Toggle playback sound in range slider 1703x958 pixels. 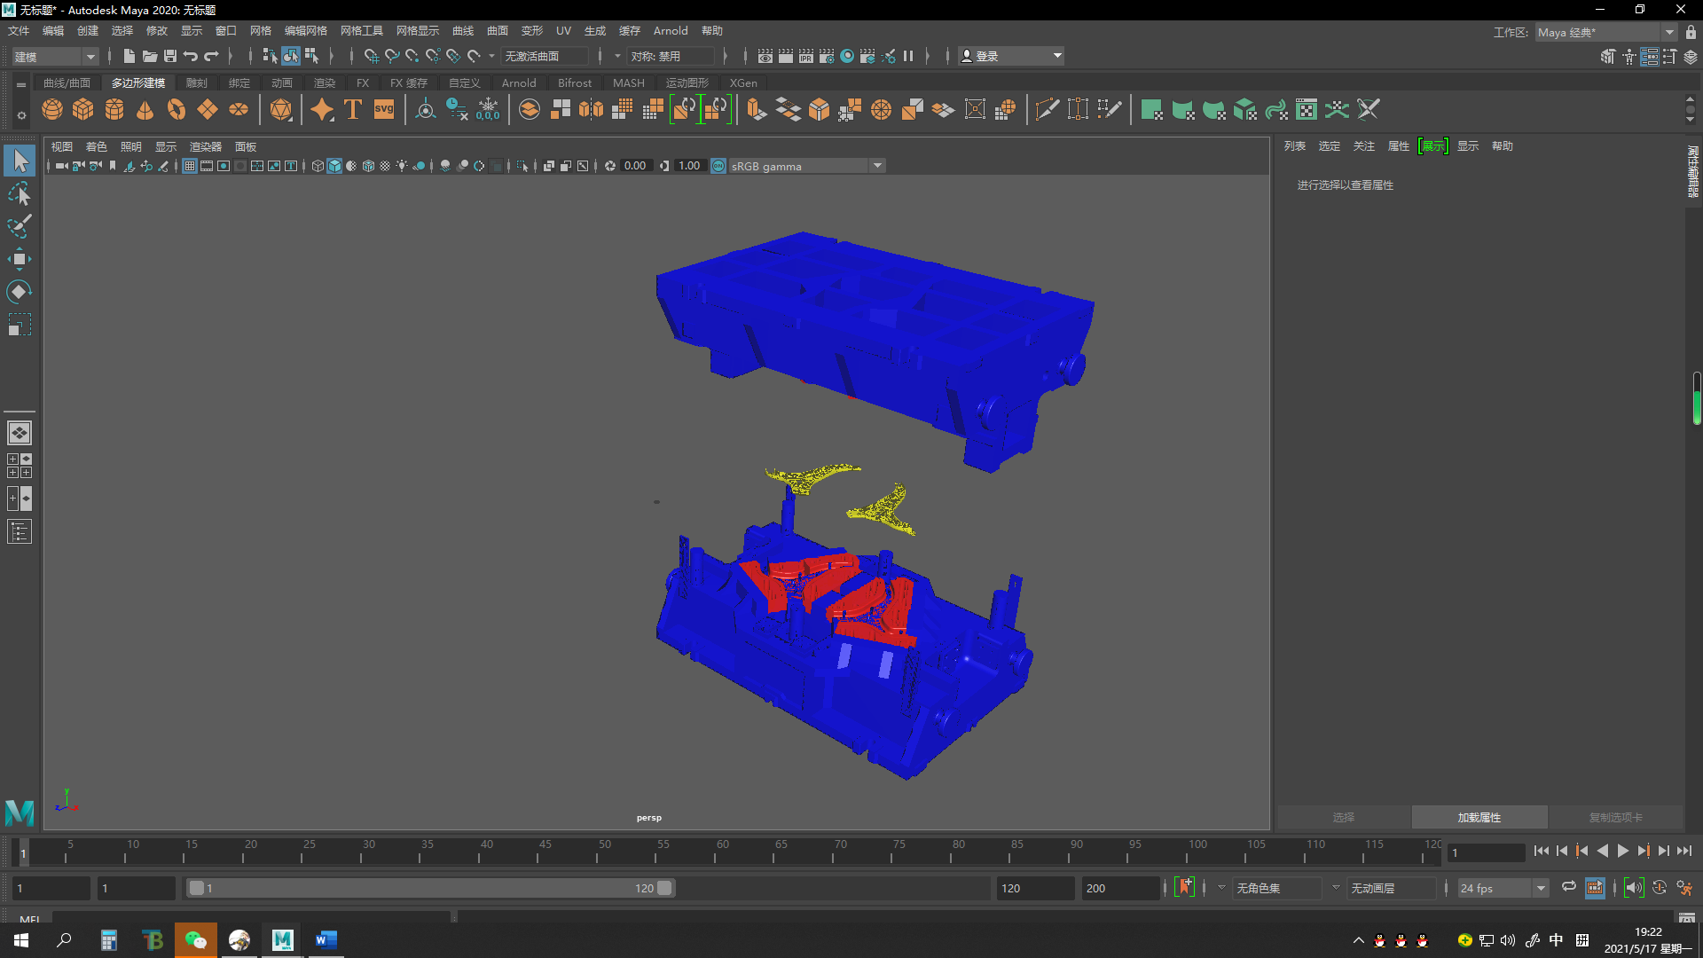tap(1634, 888)
